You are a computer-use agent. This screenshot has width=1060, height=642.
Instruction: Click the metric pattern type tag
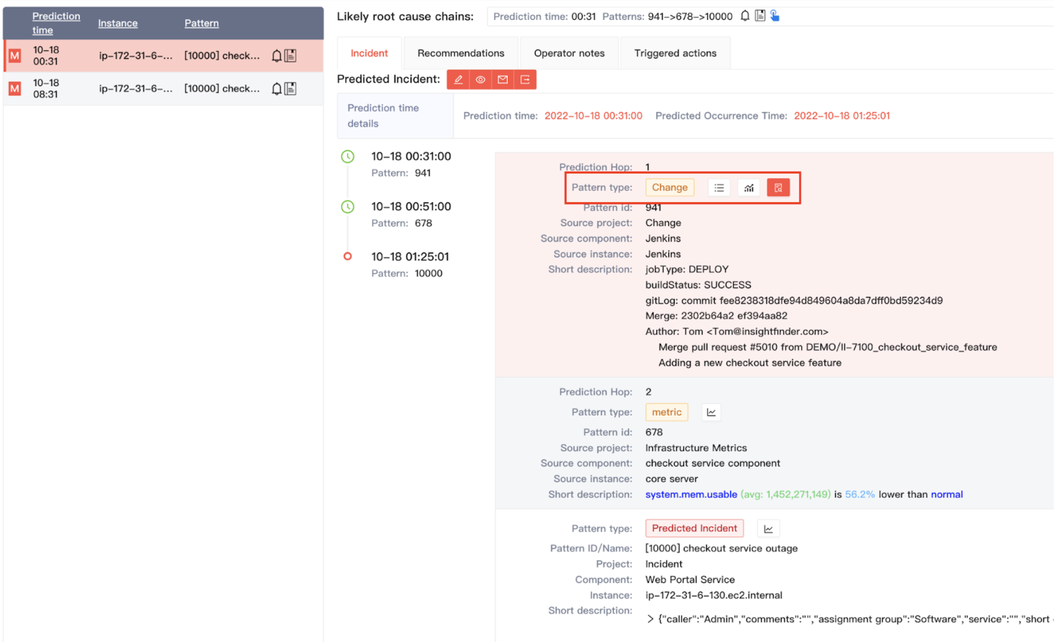pos(666,412)
